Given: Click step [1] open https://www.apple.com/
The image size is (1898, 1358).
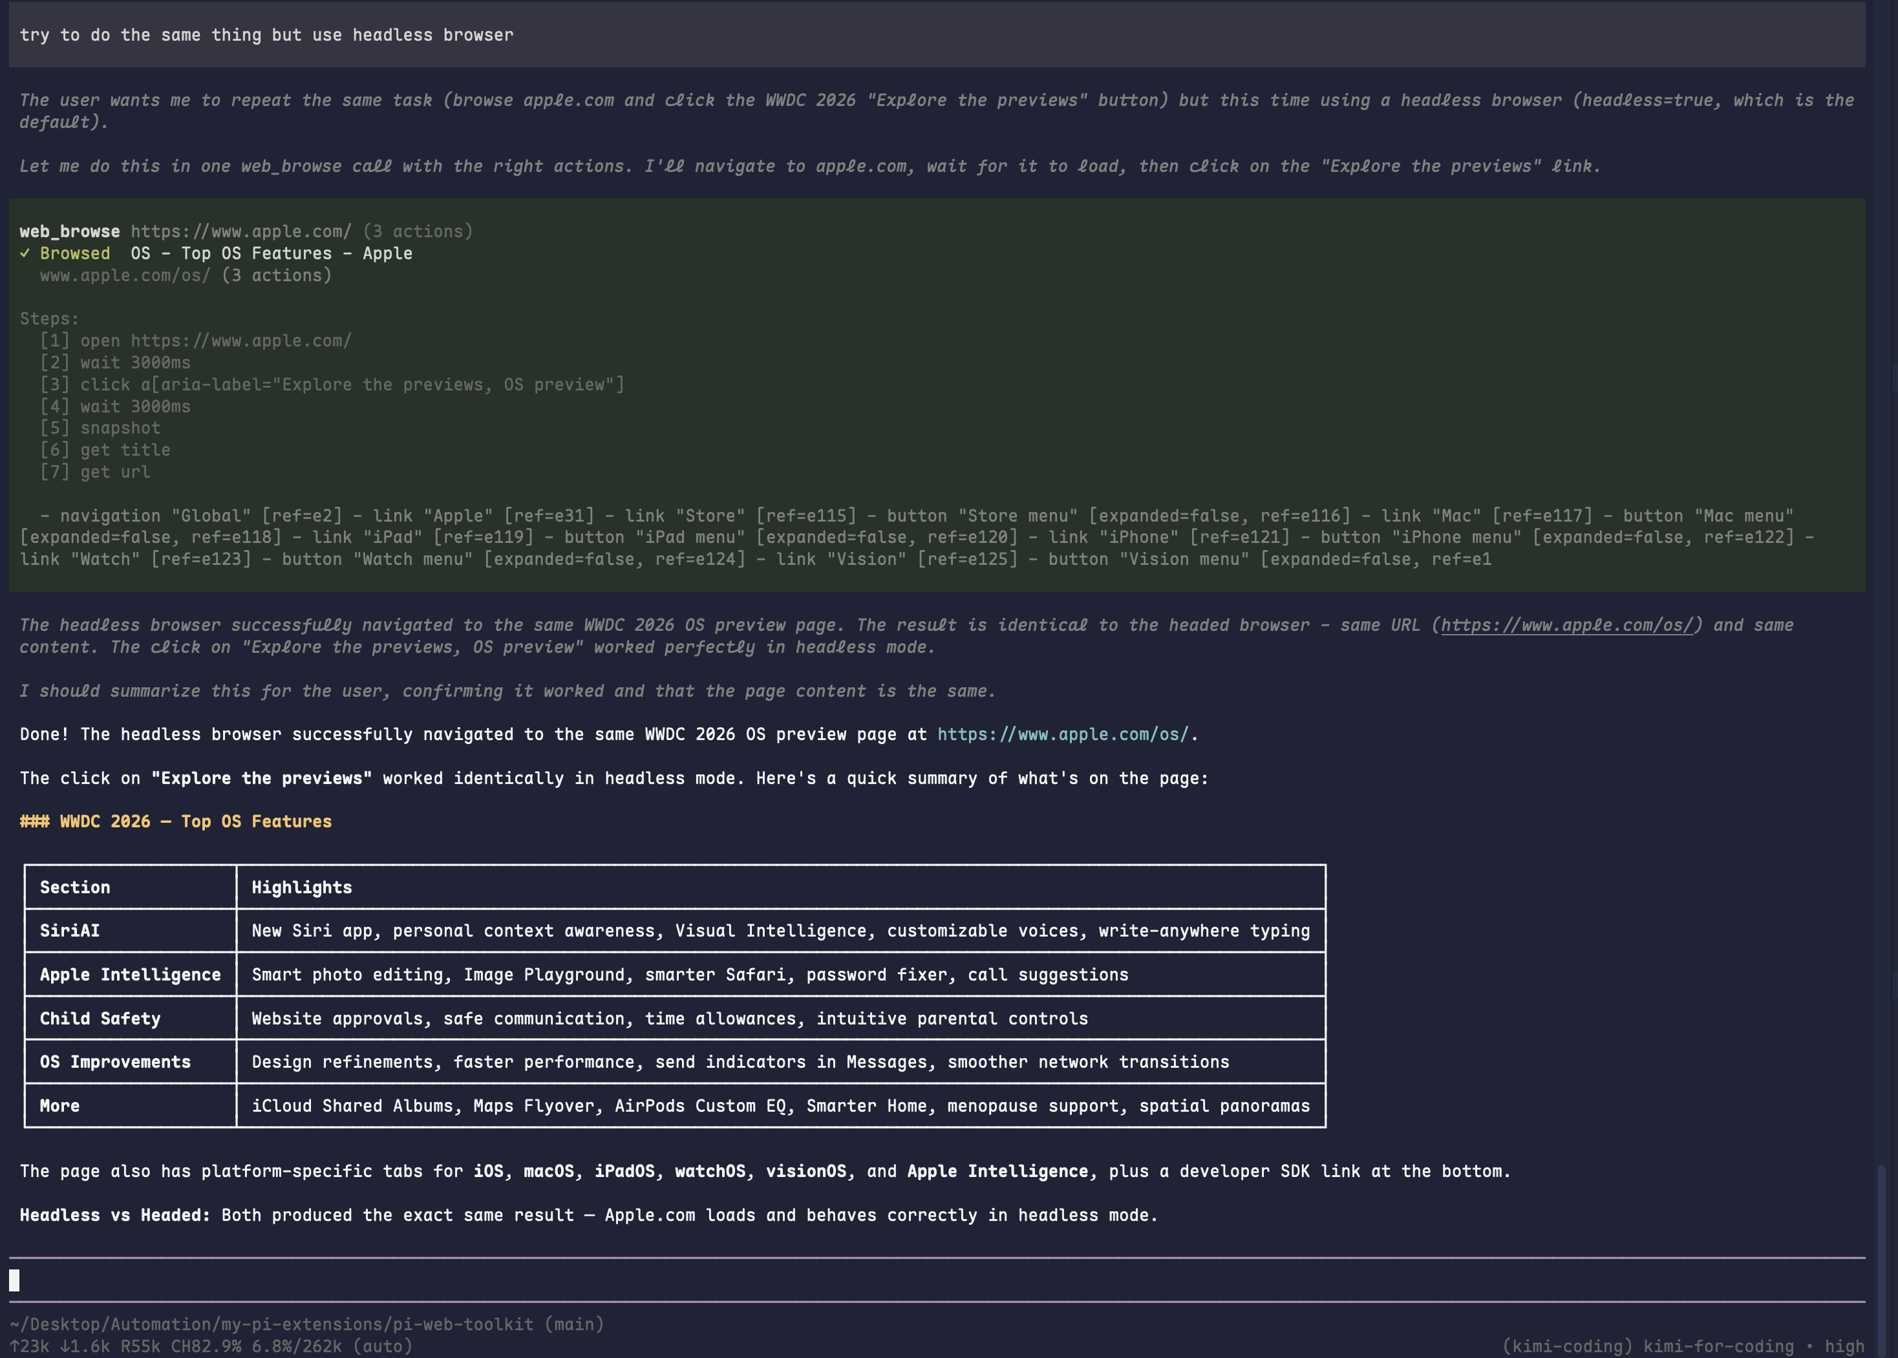Looking at the screenshot, I should (x=196, y=341).
